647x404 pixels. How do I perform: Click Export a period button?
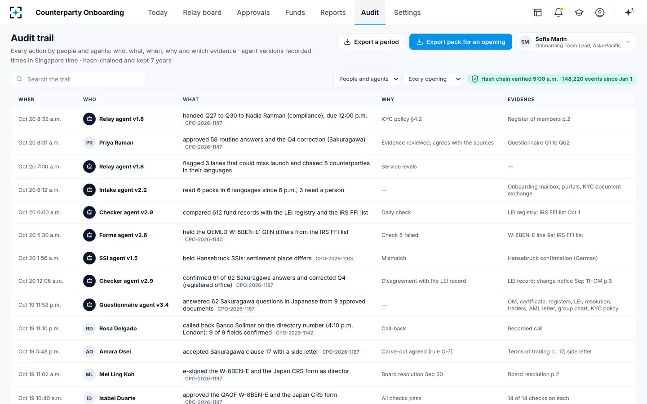[x=372, y=42]
